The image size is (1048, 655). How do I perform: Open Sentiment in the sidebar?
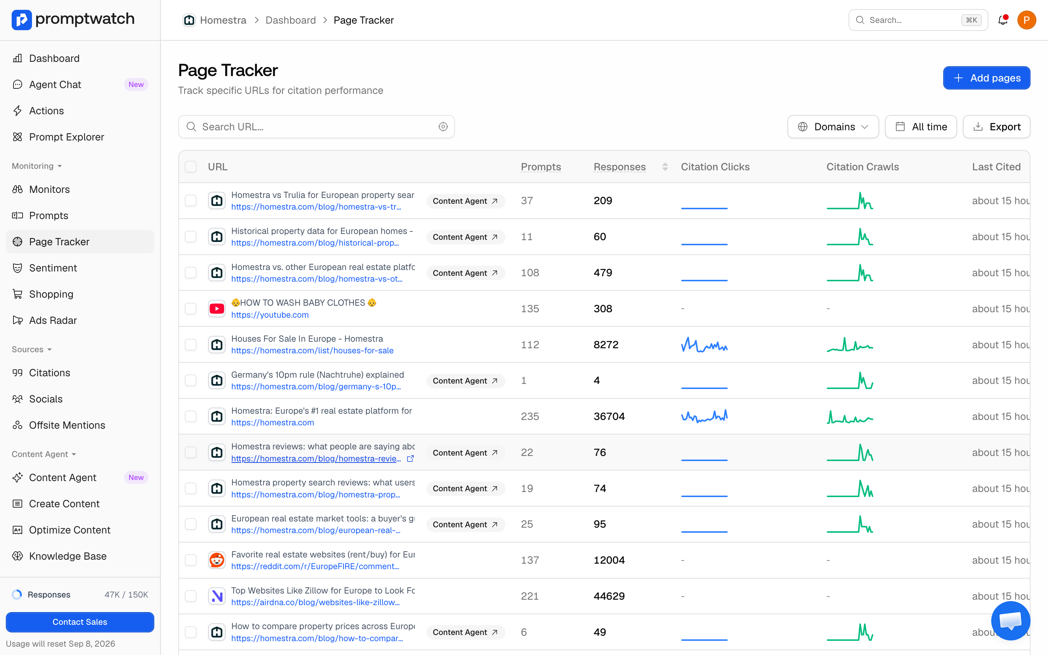[80, 268]
